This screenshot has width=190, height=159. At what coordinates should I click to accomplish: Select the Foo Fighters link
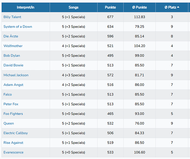(x=13, y=114)
